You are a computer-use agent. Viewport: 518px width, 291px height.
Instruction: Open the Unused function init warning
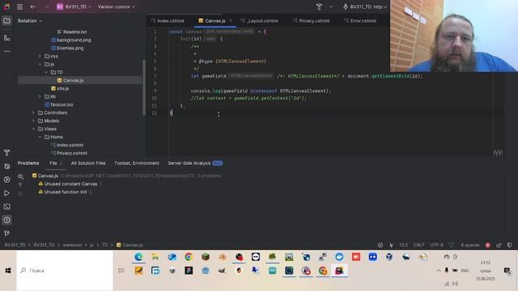click(66, 192)
